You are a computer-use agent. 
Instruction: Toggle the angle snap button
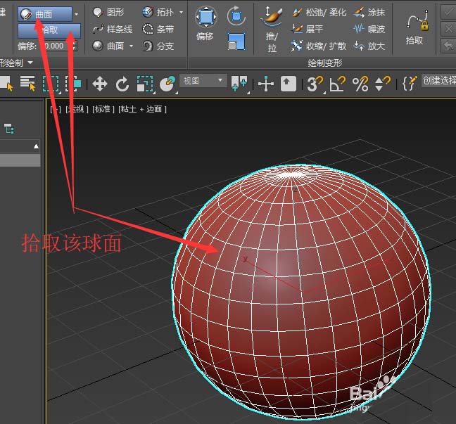pos(337,84)
